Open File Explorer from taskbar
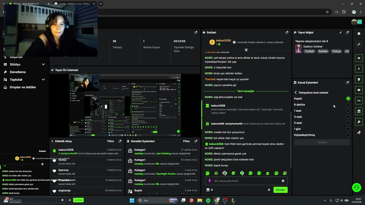The image size is (365, 205). 200,200
